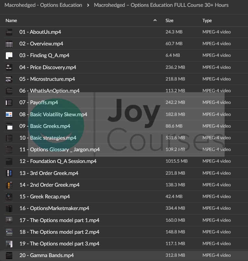
Task: Select the FULL Course 30+ Hours breadcrumb
Action: (x=161, y=5)
